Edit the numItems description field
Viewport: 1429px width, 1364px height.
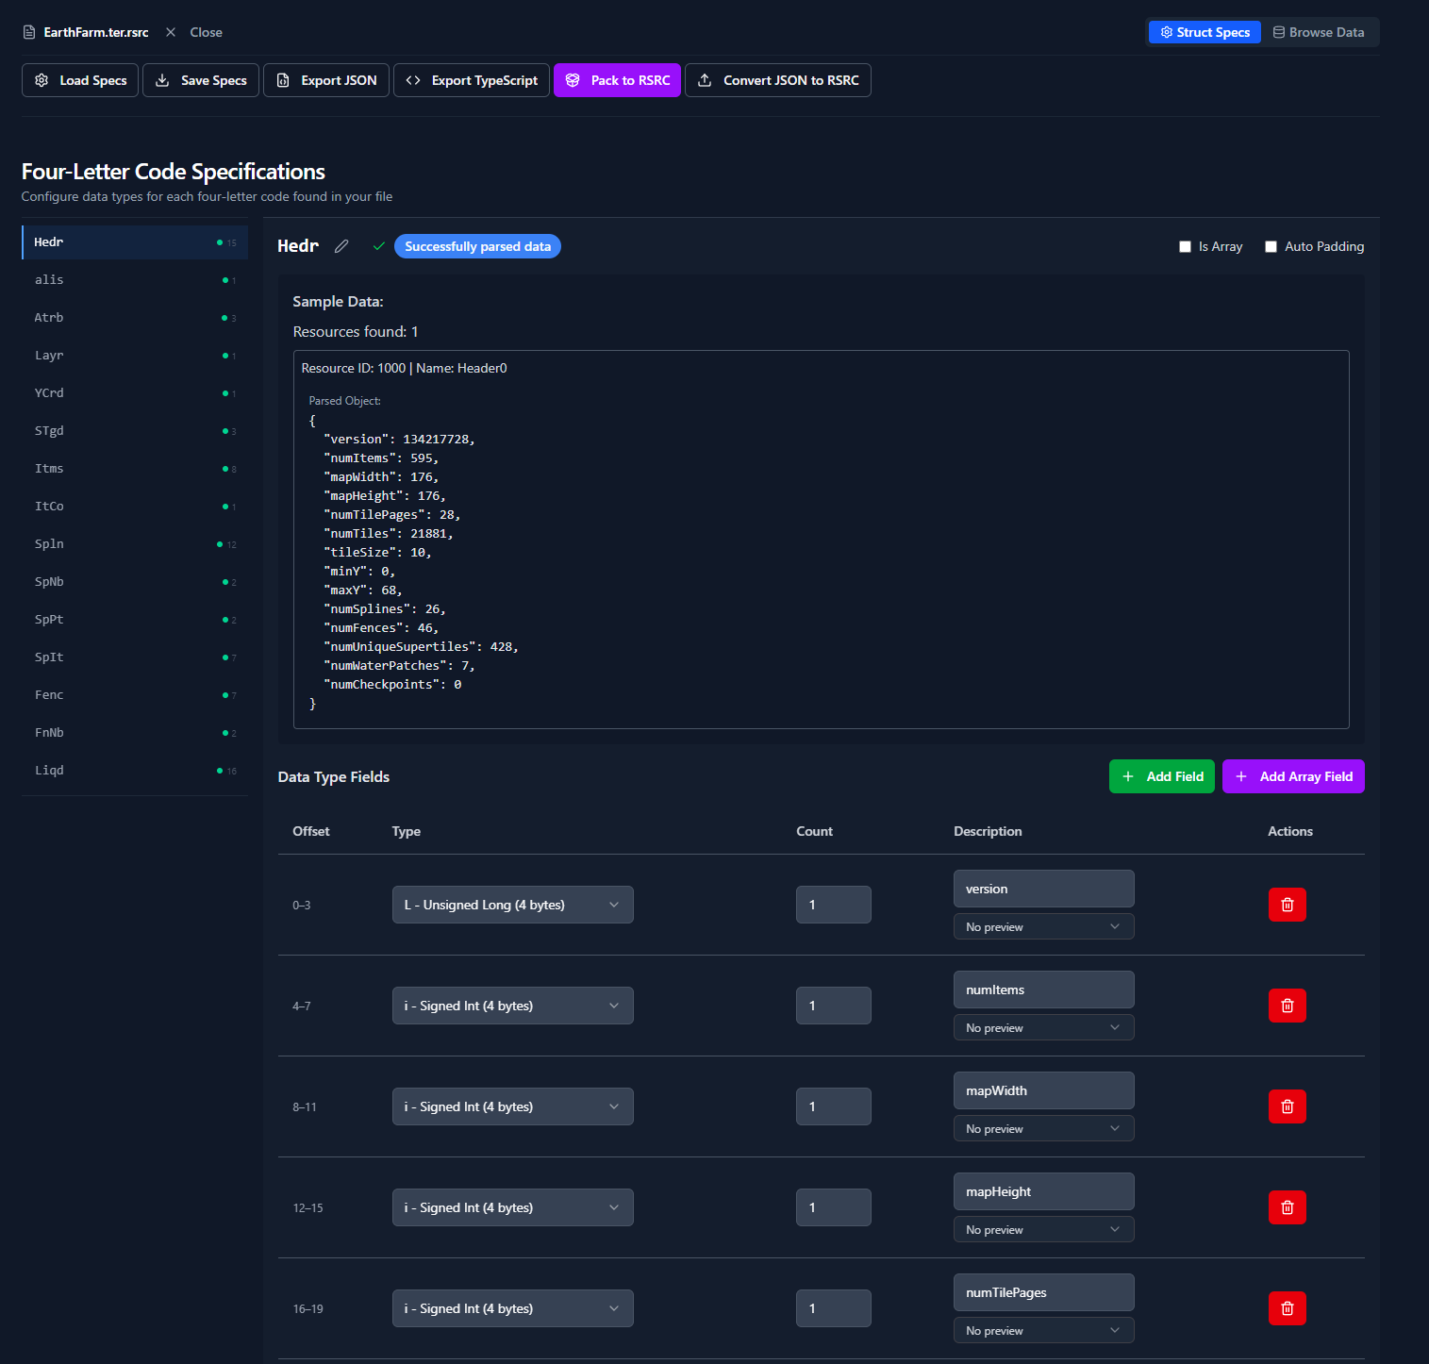[x=1043, y=990]
